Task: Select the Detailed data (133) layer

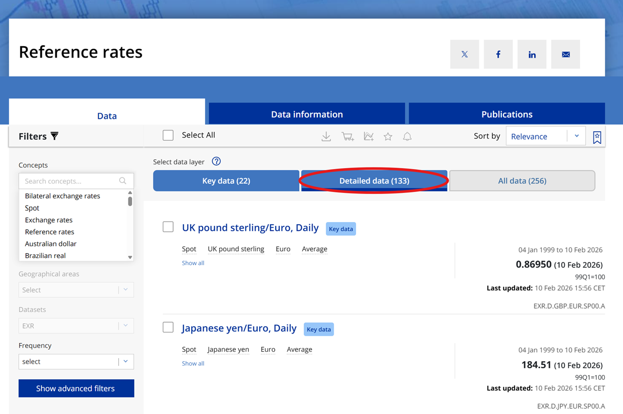Action: click(374, 180)
